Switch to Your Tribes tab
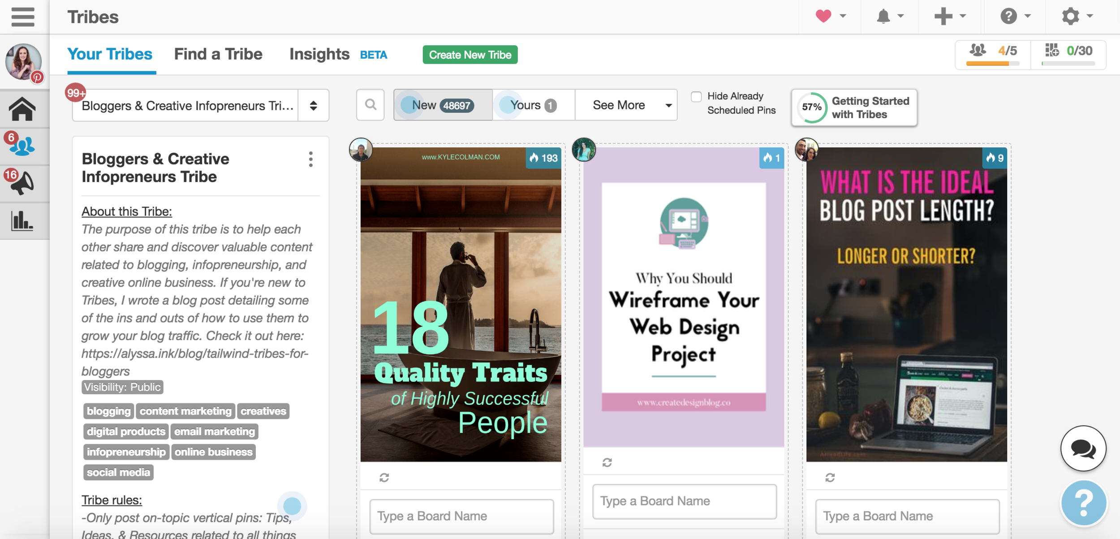This screenshot has width=1120, height=539. point(110,54)
